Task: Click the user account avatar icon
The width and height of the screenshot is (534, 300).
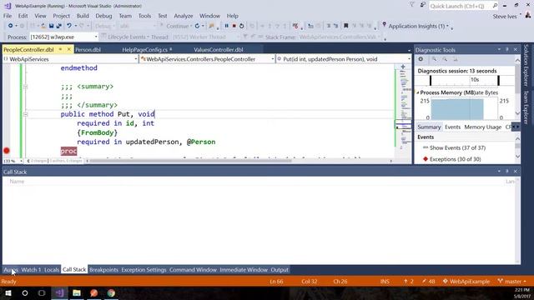Action: tap(528, 15)
